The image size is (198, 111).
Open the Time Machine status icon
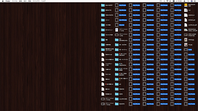[x=161, y=1]
